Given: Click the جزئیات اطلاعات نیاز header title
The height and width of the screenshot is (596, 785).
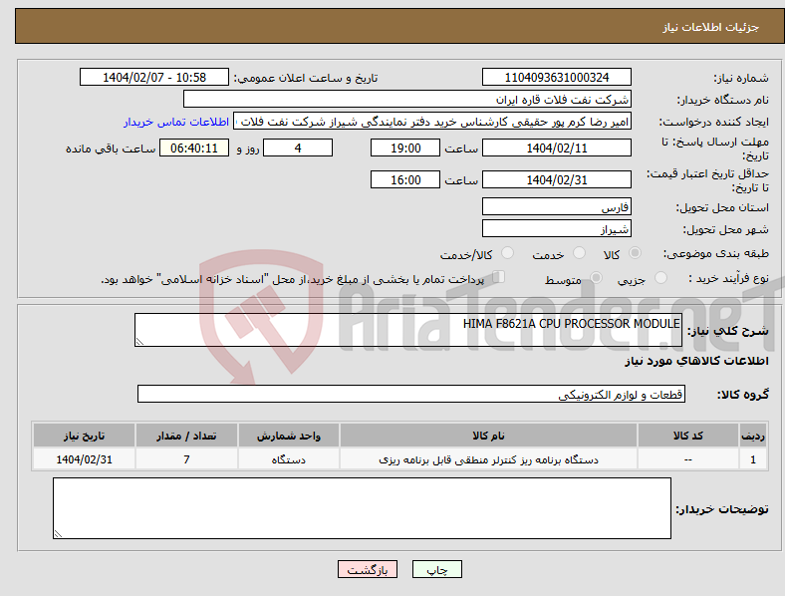Looking at the screenshot, I should pyautogui.click(x=711, y=27).
